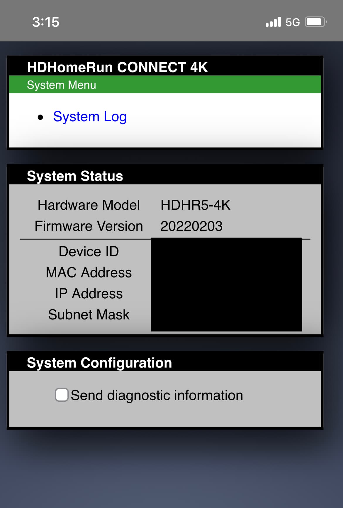343x508 pixels.
Task: Tap the 5G network indicator
Action: [293, 22]
